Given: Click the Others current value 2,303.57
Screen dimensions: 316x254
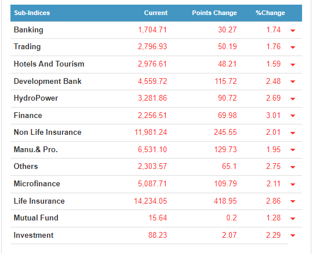Looking at the screenshot, I should 152,166.
